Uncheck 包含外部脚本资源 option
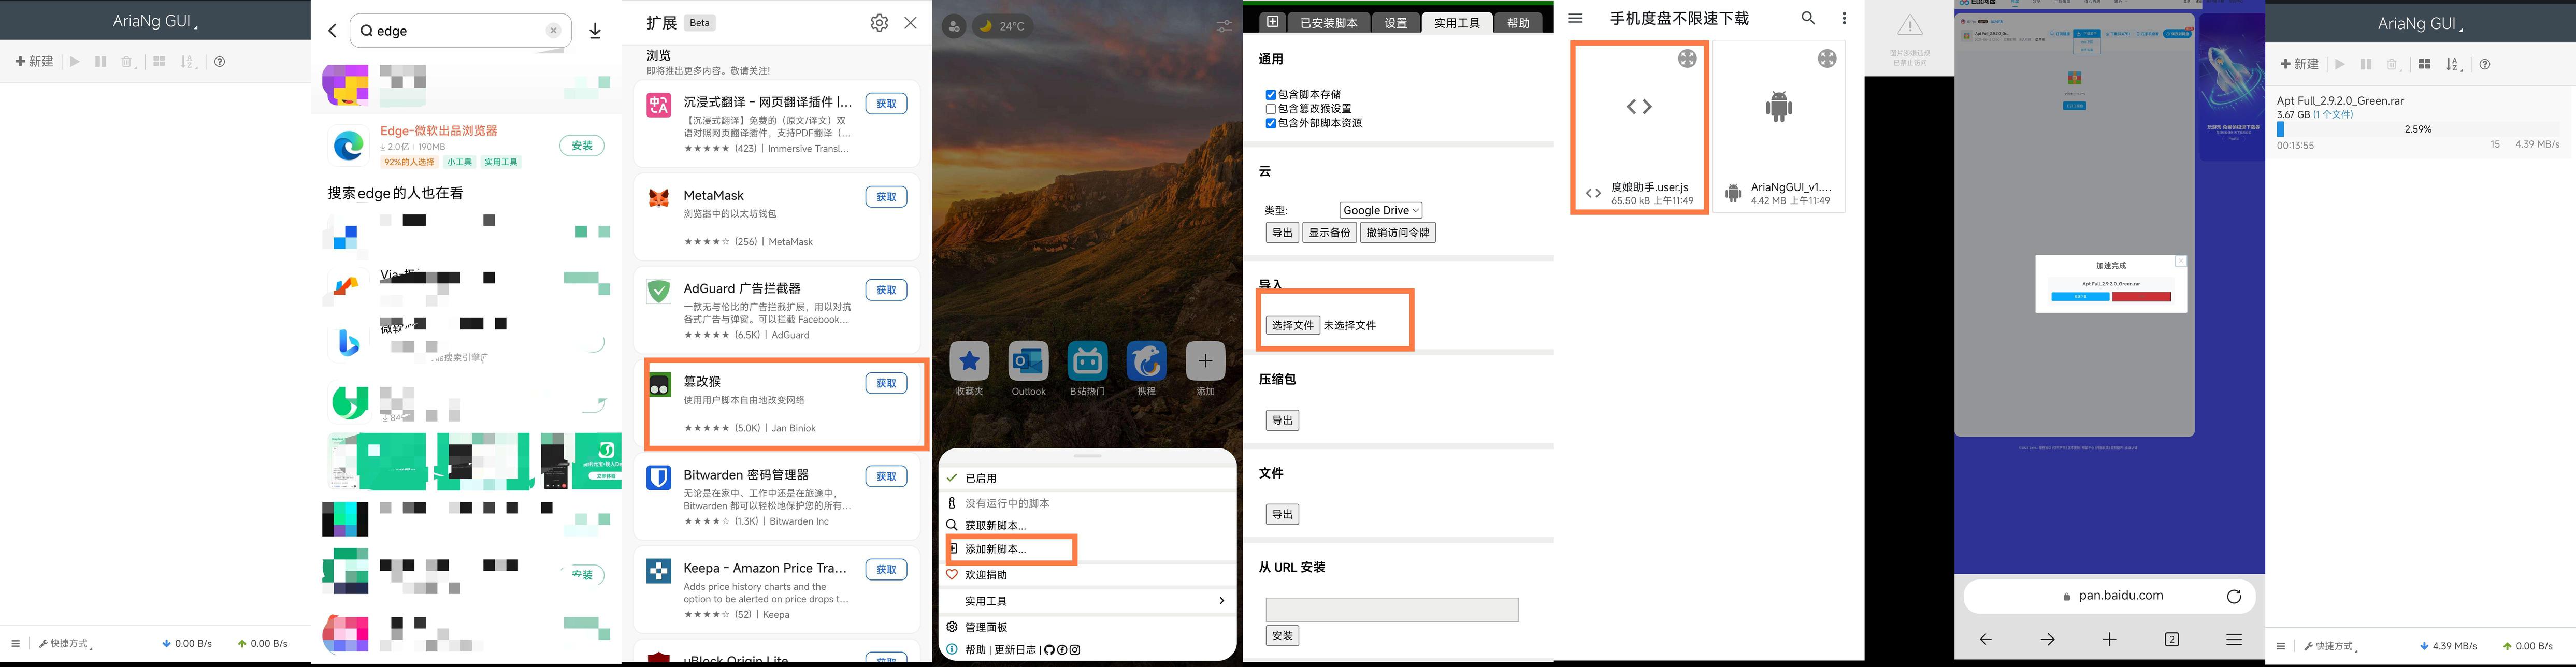This screenshot has height=667, width=2576. coord(1271,123)
